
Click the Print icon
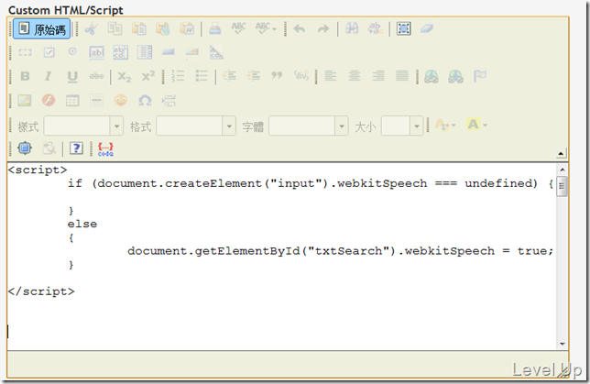pyautogui.click(x=215, y=28)
